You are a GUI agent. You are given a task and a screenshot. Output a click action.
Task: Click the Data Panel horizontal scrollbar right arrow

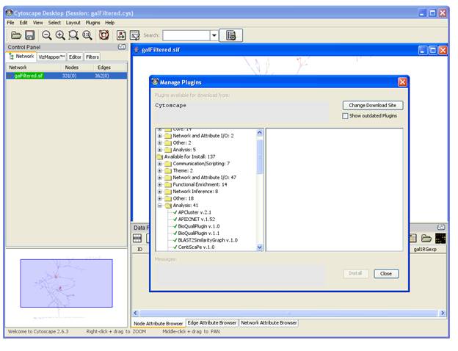point(443,313)
